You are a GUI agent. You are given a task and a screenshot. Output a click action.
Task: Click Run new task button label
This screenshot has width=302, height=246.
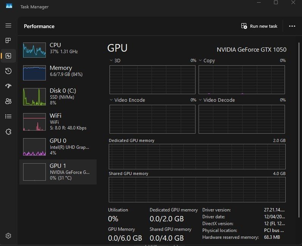[x=263, y=26]
